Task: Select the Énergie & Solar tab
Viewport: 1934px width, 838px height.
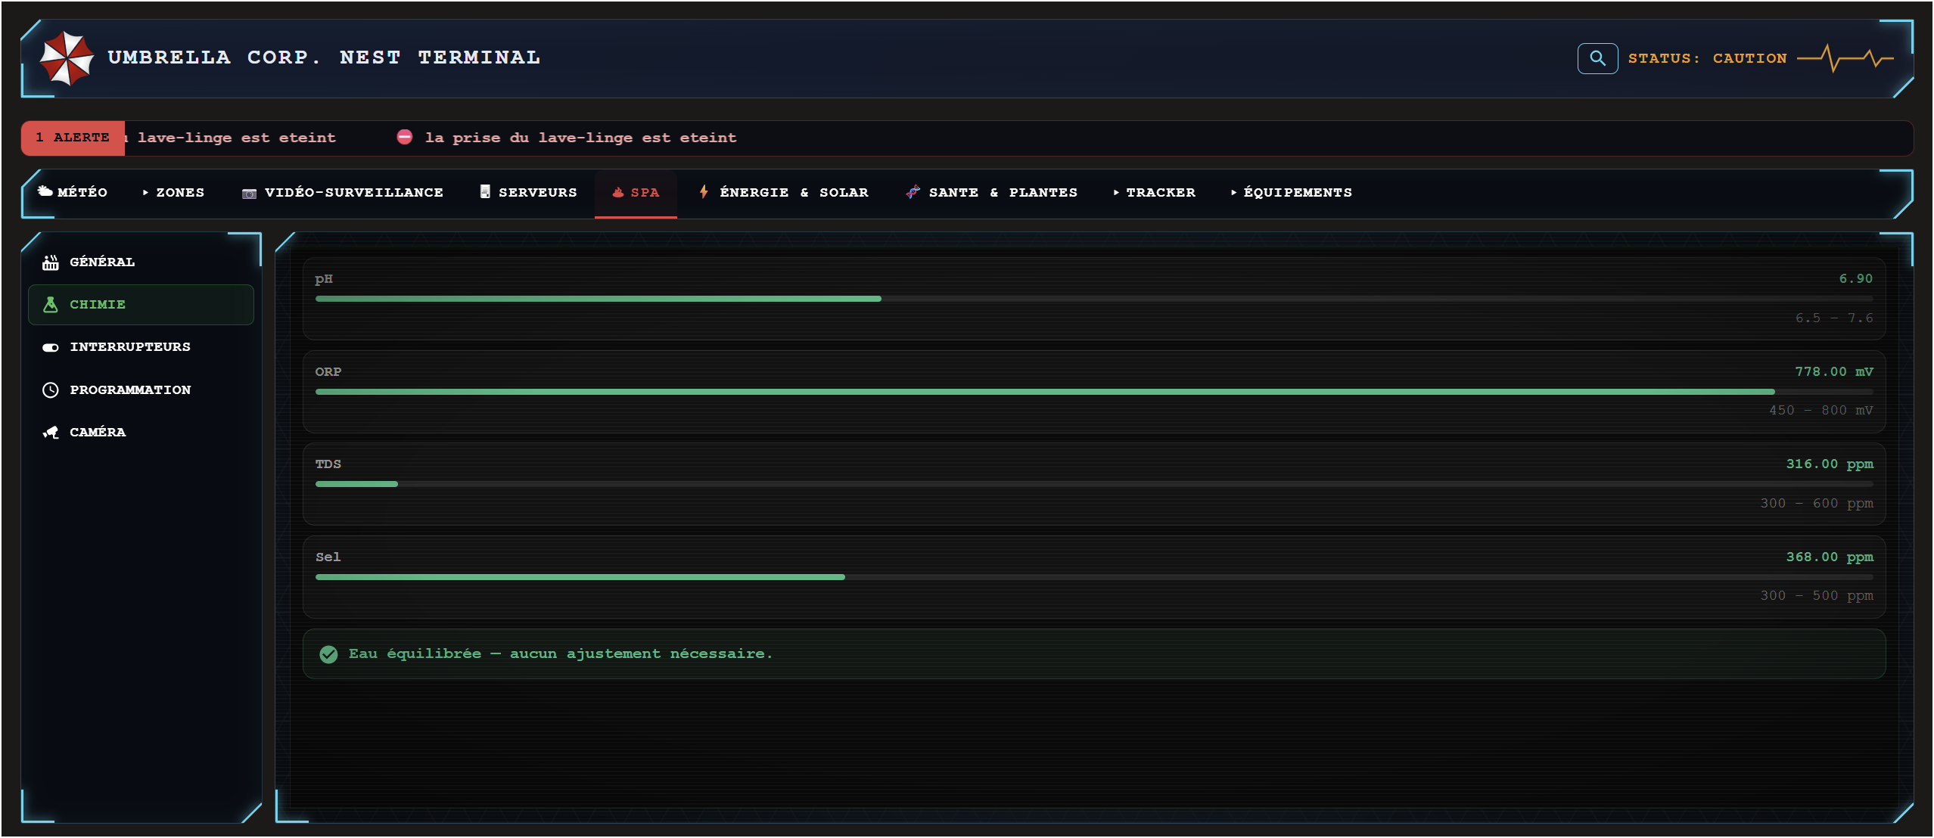Action: point(784,192)
